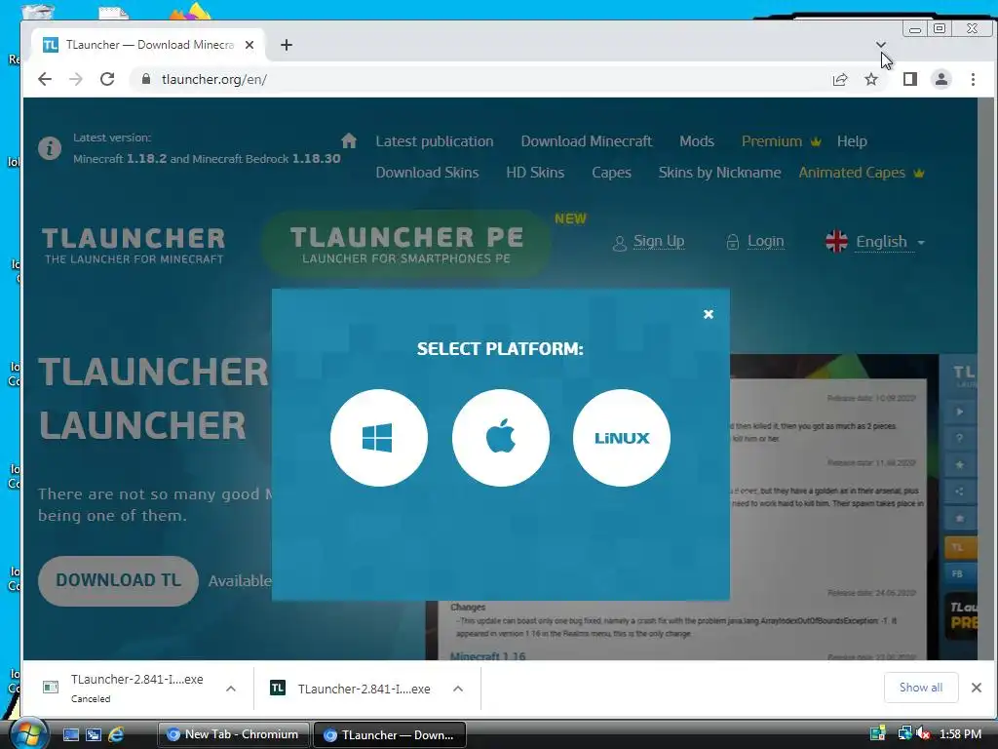Open the Windows Start orb
Screen dimensions: 998x749
pyautogui.click(x=28, y=733)
